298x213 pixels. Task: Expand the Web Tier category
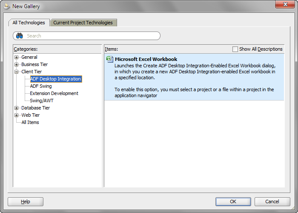[x=17, y=115]
